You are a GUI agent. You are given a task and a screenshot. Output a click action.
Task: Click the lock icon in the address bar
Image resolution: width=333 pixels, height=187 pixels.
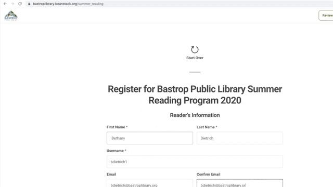point(29,4)
